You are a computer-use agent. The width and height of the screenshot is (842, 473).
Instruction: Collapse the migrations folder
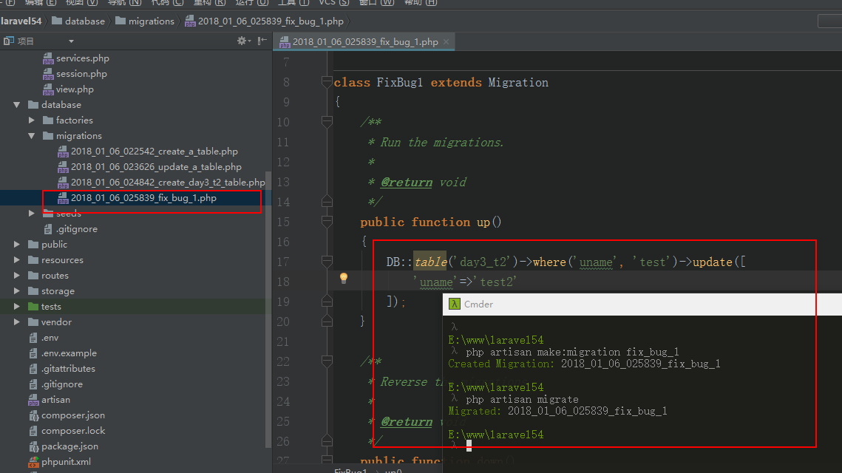click(x=32, y=136)
